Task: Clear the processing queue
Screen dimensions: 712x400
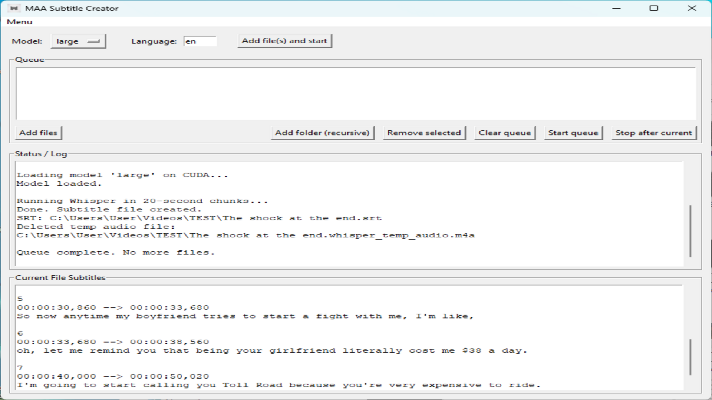Action: click(504, 133)
